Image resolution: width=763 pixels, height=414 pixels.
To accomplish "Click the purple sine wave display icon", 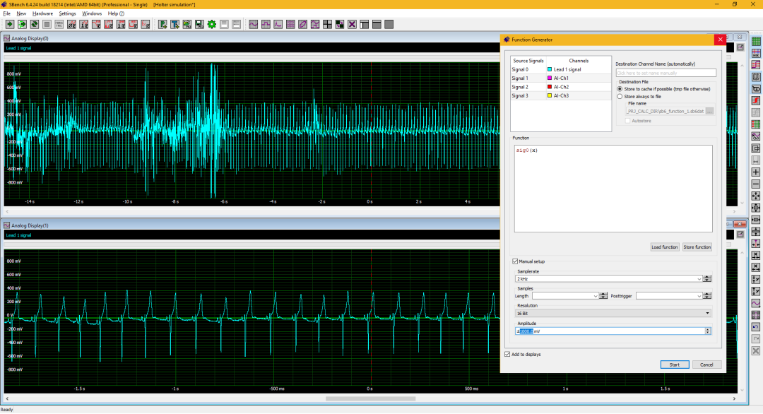I will 254,24.
